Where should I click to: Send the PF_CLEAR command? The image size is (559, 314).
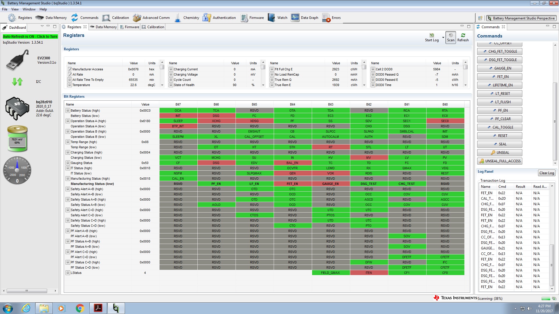coord(500,119)
